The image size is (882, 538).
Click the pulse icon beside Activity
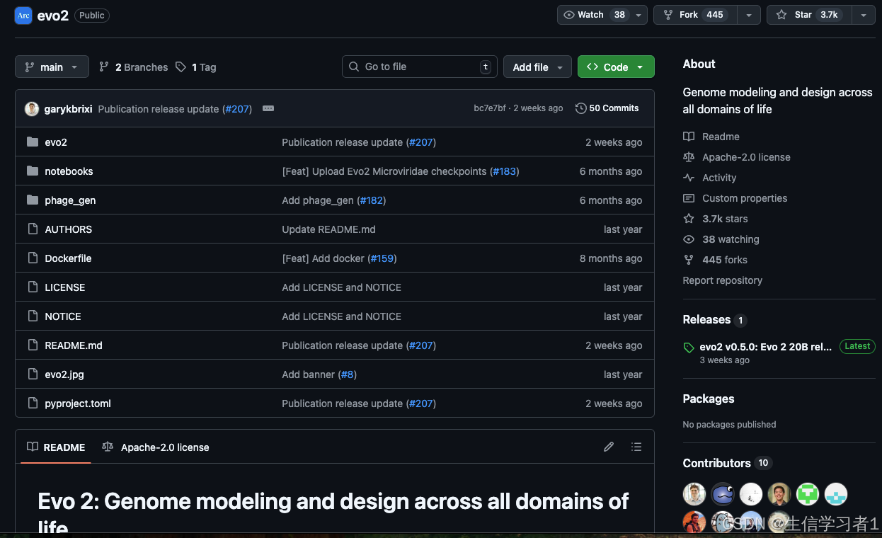click(x=689, y=178)
